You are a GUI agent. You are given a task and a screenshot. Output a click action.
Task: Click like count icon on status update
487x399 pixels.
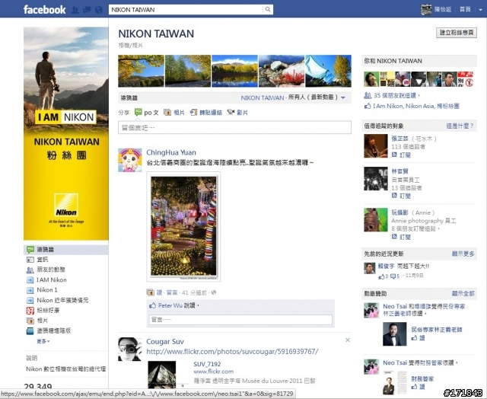click(x=381, y=276)
